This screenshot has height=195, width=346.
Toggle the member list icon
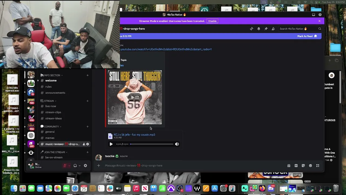273,29
